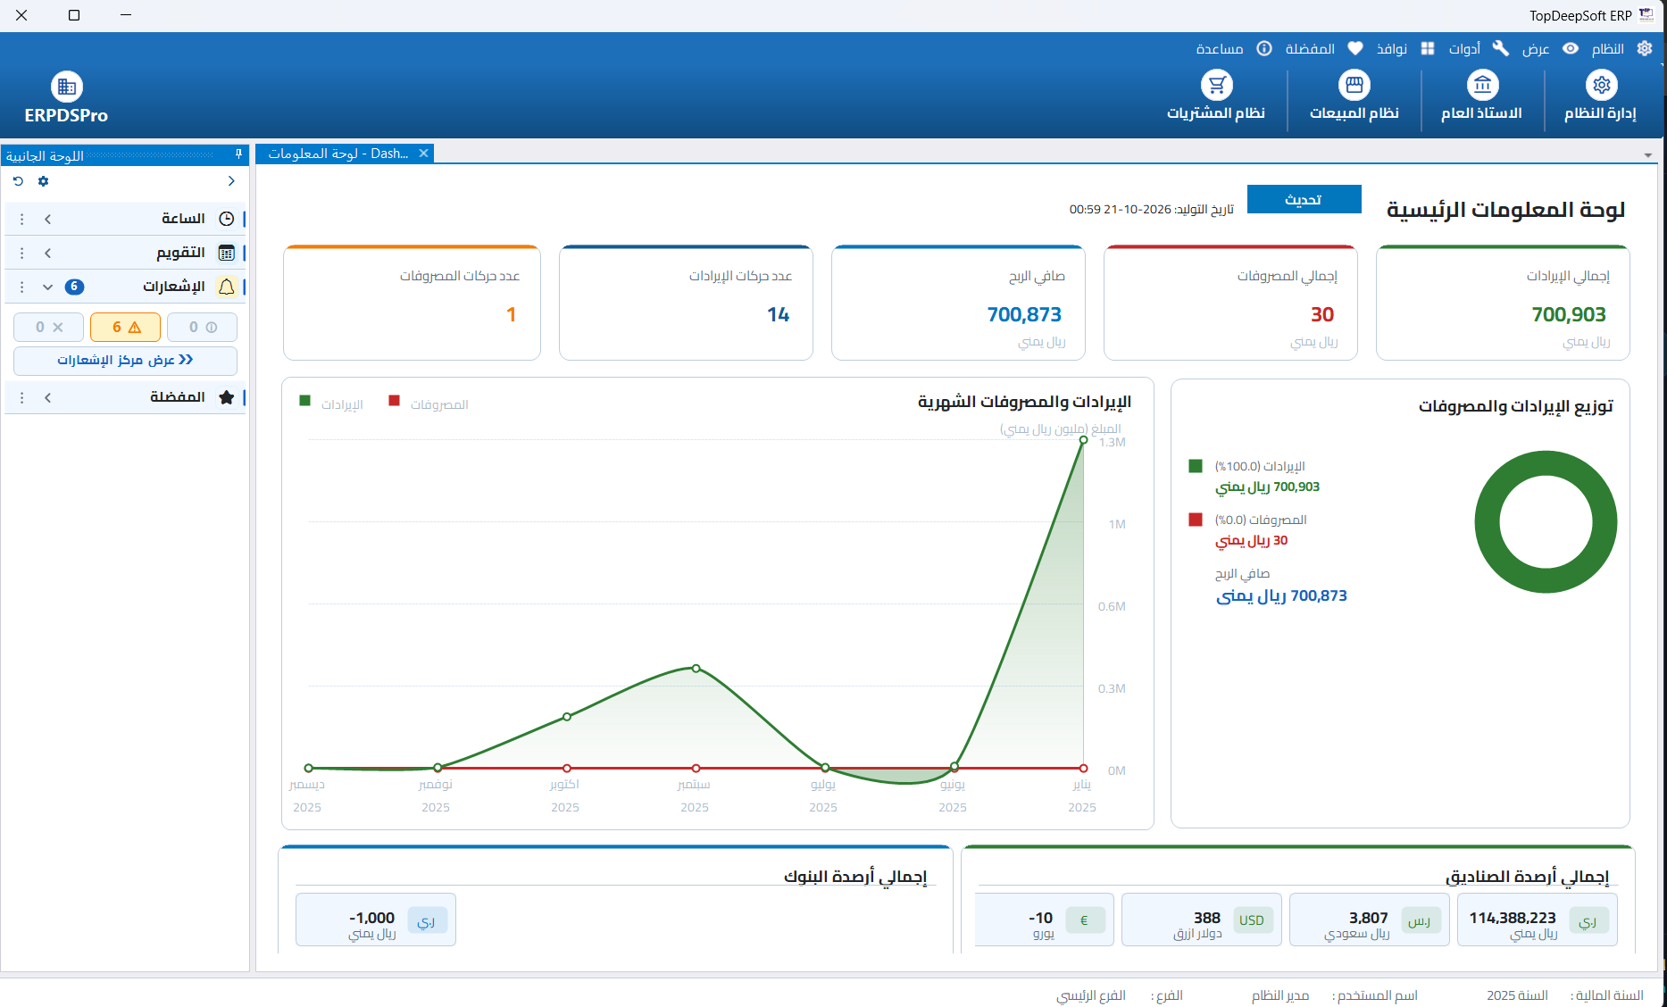Viewport: 1667px width, 1007px height.
Task: Click the الساعة clock icon
Action: (227, 219)
